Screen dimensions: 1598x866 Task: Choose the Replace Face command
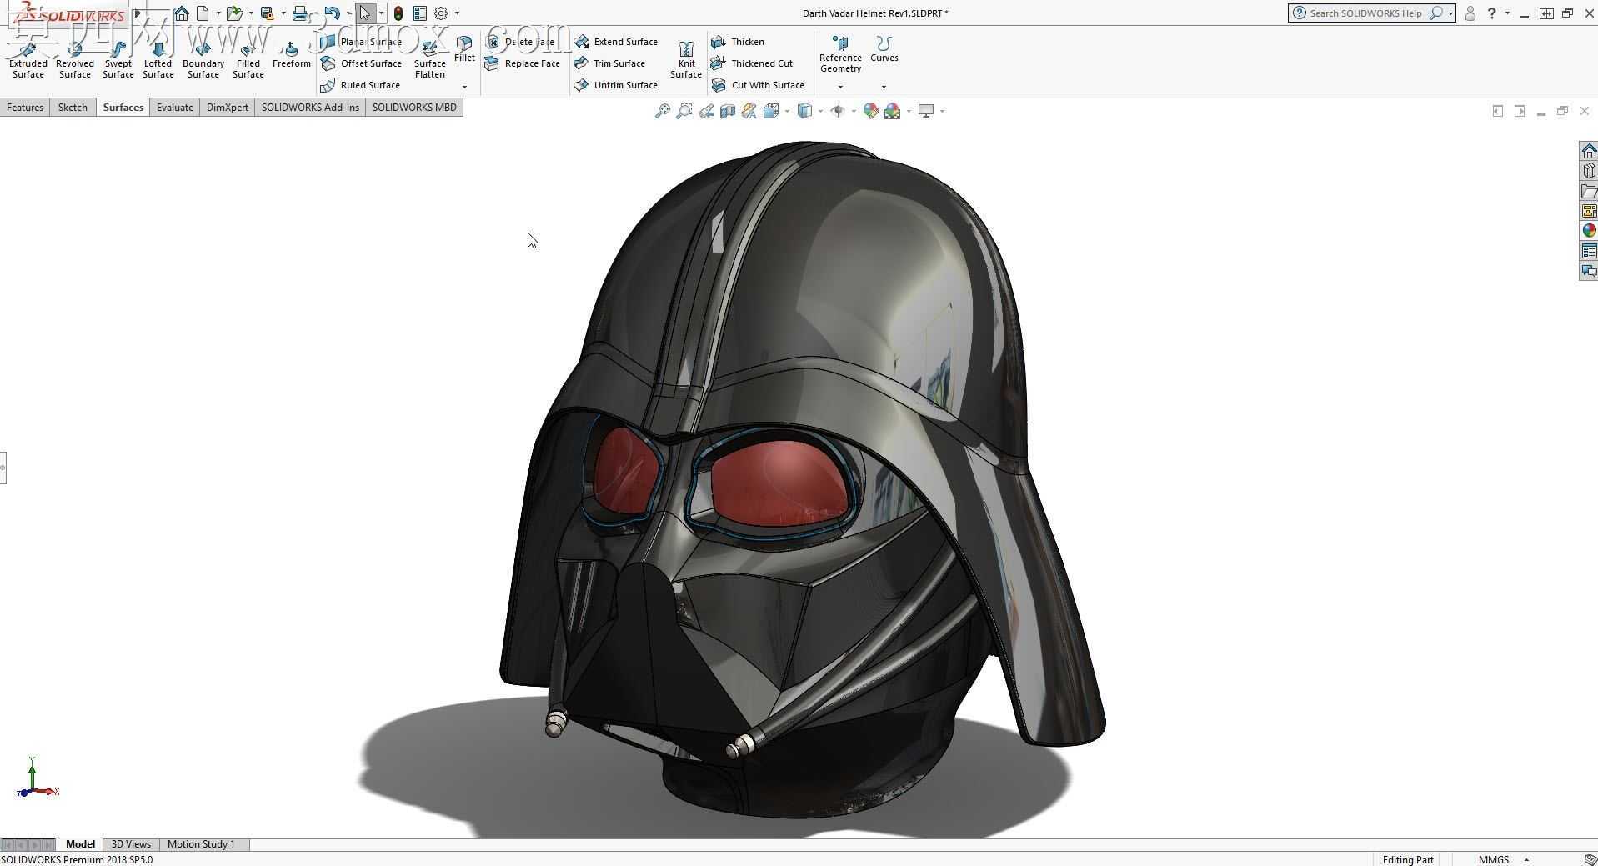point(523,63)
